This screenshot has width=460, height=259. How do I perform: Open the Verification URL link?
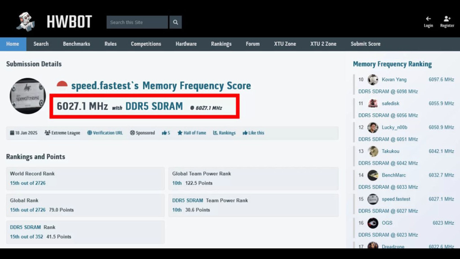pos(108,133)
